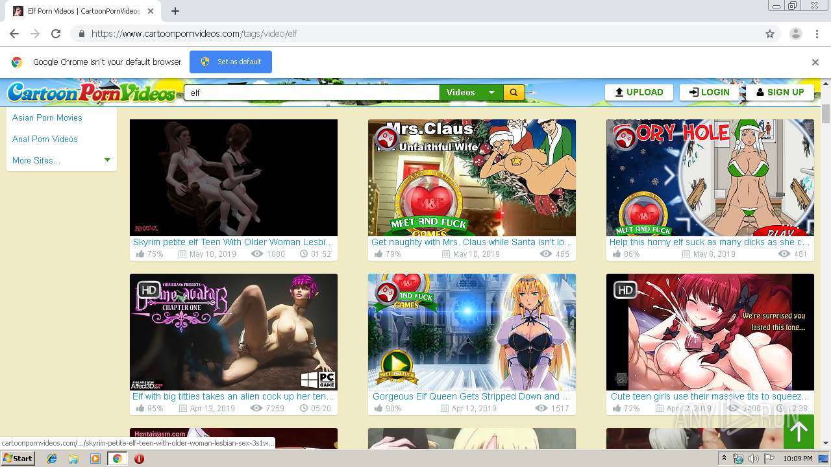This screenshot has width=831, height=467.
Task: Go back using the browser back arrow
Action: (x=14, y=34)
